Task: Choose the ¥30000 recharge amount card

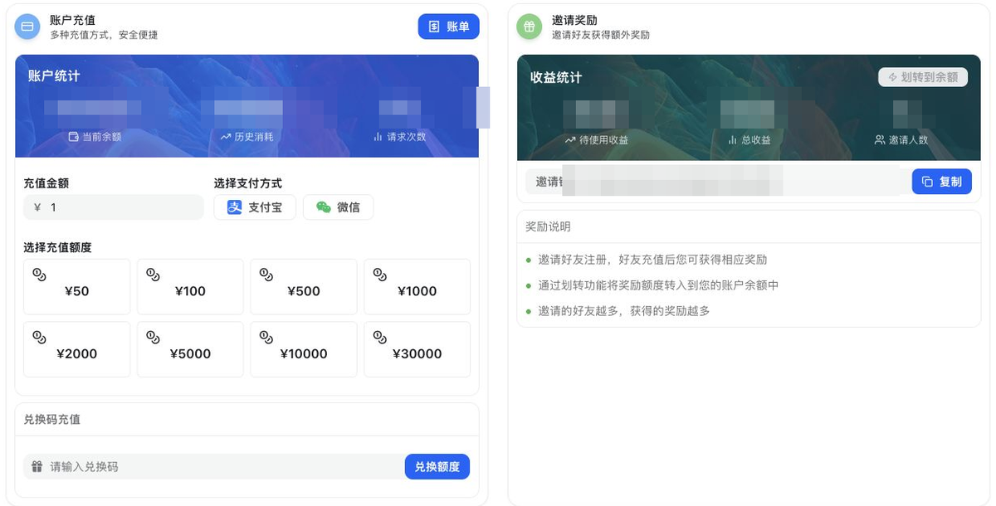Action: [417, 349]
